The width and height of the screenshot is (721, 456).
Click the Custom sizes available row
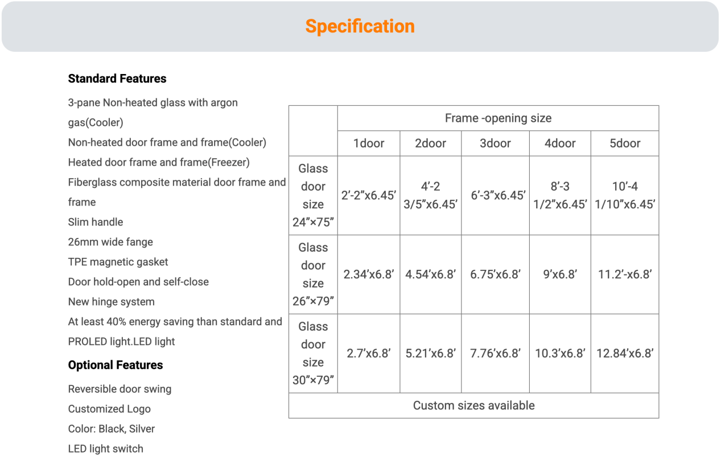pos(474,405)
